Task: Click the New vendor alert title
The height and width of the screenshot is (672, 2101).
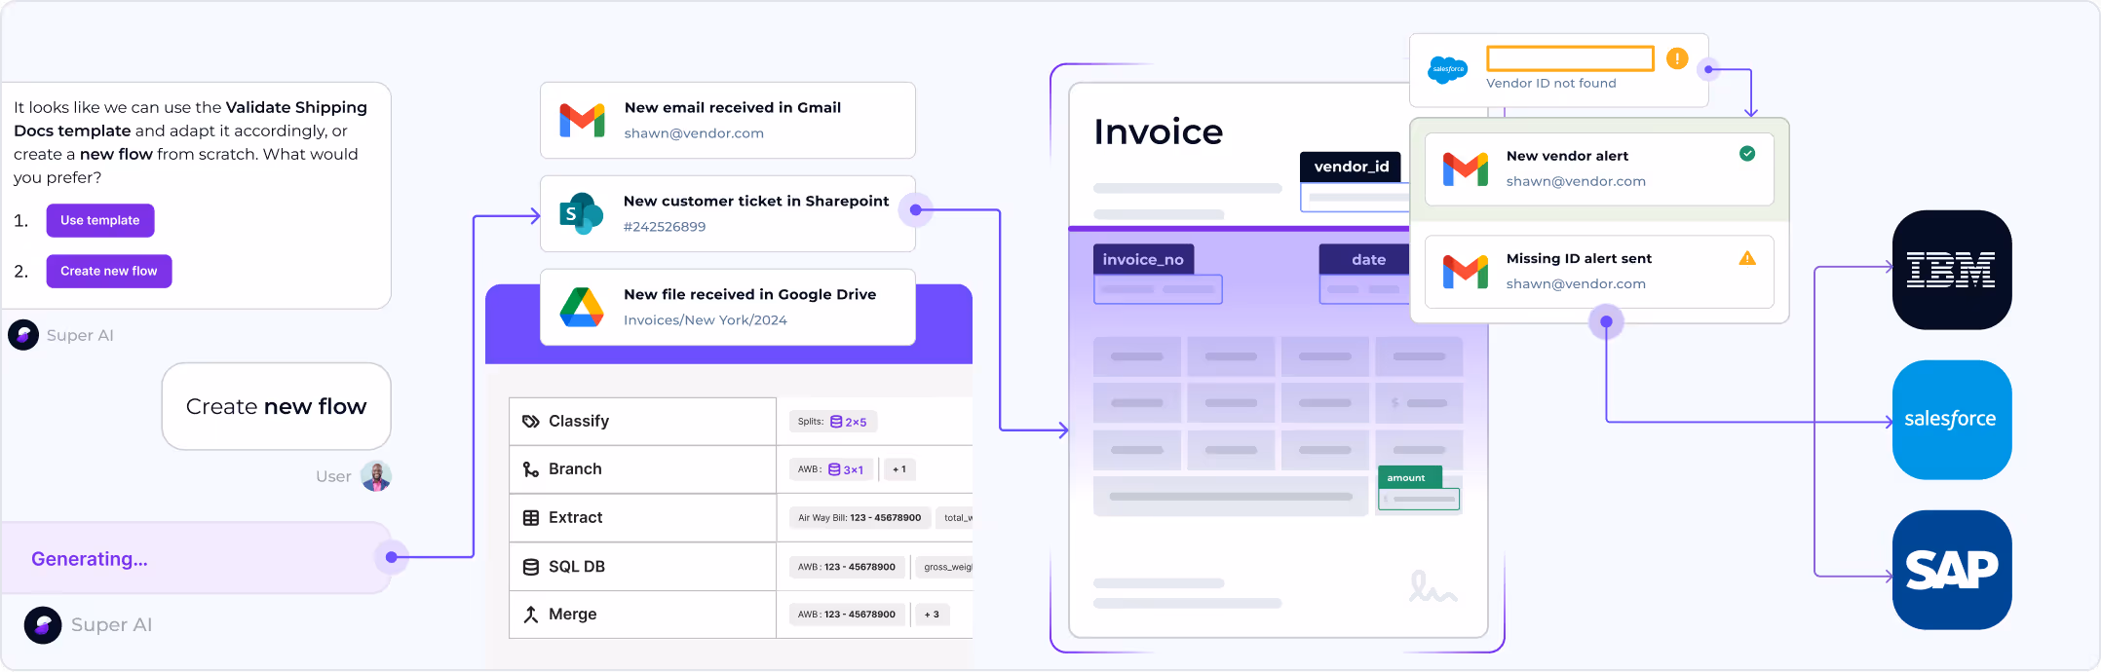Action: [1567, 156]
